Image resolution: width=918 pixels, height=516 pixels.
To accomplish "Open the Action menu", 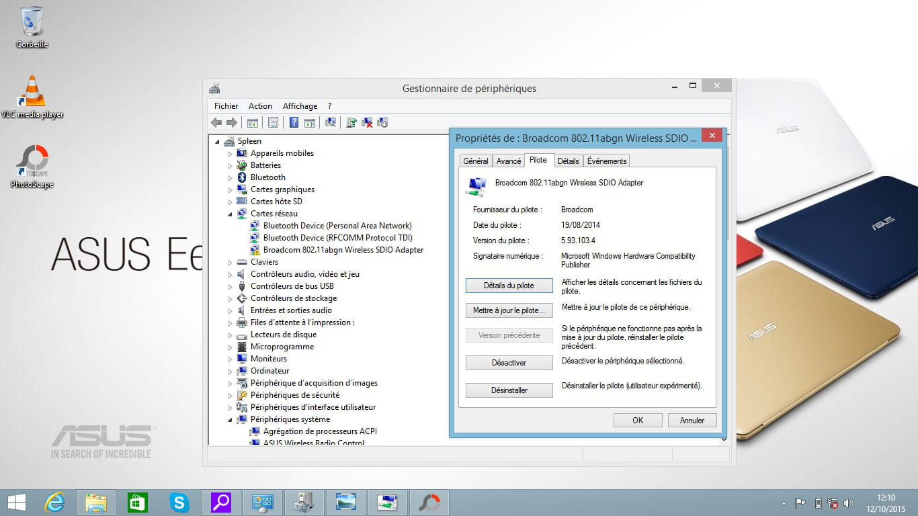I will [260, 106].
